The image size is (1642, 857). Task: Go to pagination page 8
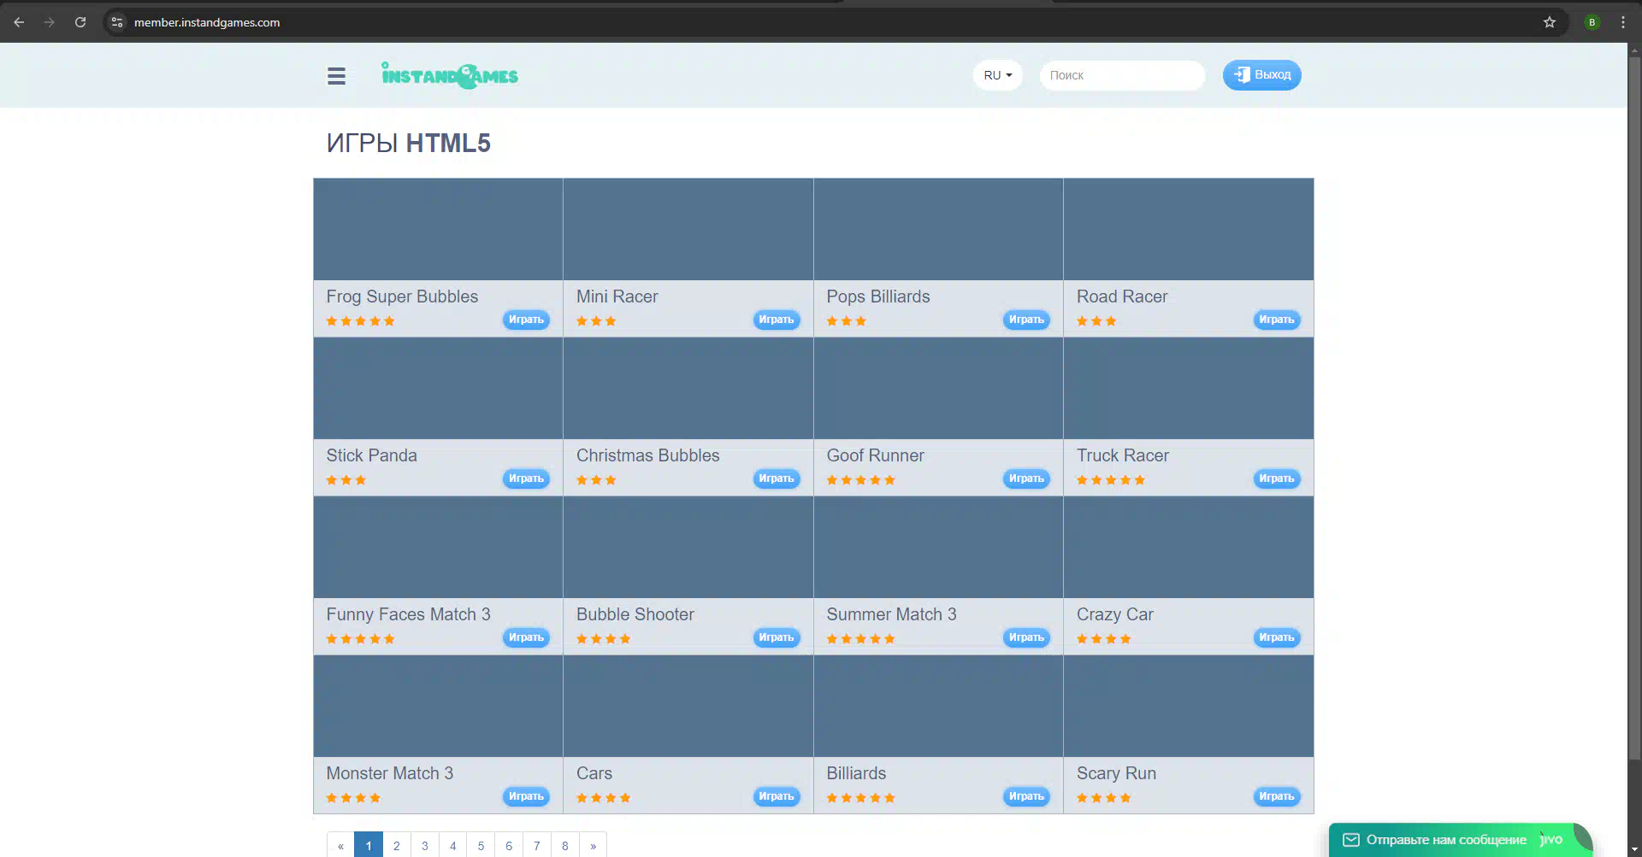[x=565, y=846]
